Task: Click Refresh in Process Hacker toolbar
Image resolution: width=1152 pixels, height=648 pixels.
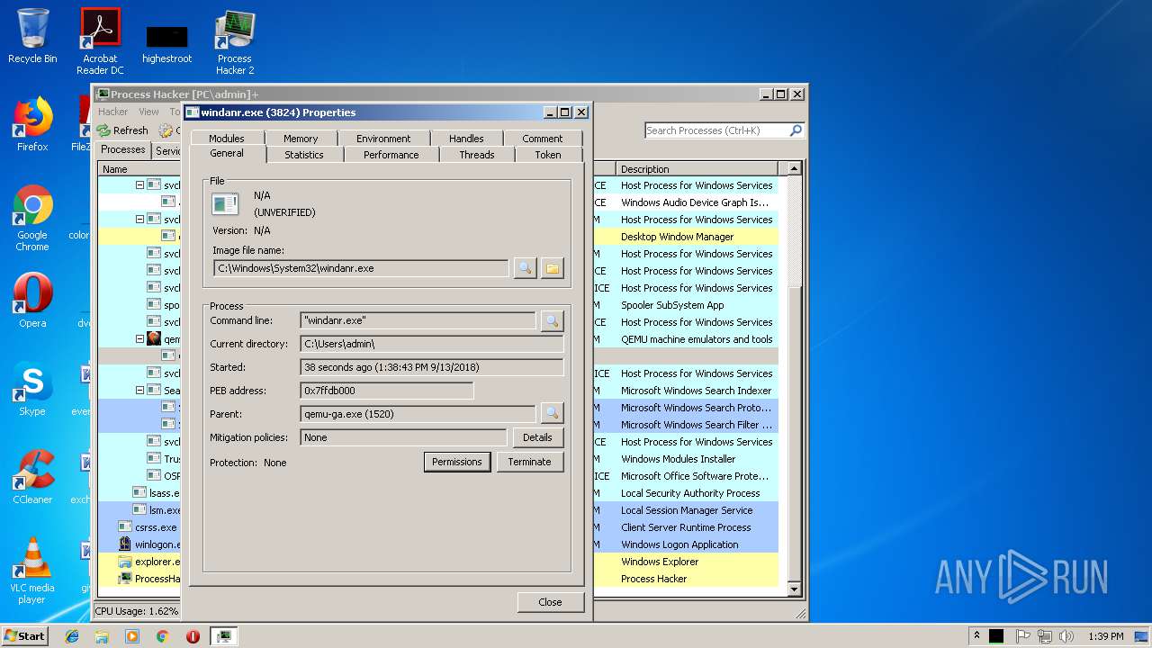Action: pos(122,130)
